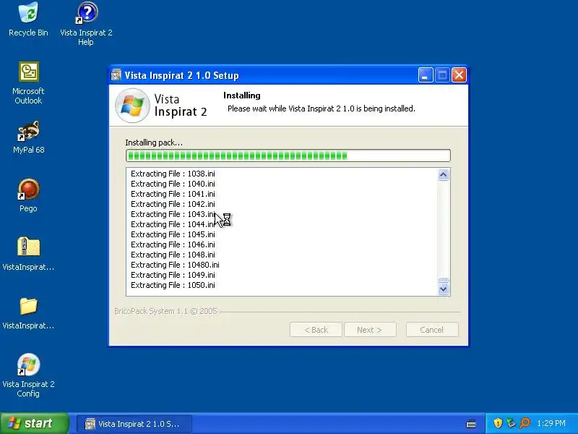
Task: Click the setup window title bar icon
Action: [x=116, y=75]
